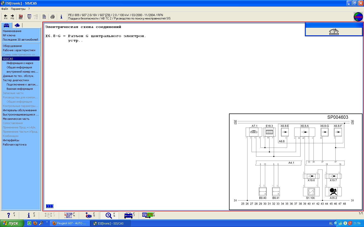Launch ESI KTS diagnostics with F8
Screen dimensions: 364x227
click(148, 215)
